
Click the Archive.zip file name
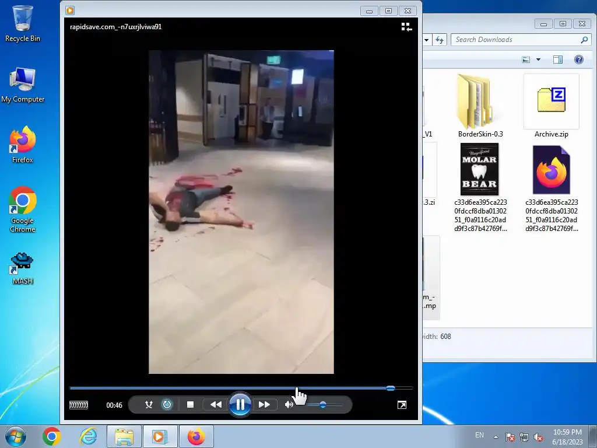[552, 134]
